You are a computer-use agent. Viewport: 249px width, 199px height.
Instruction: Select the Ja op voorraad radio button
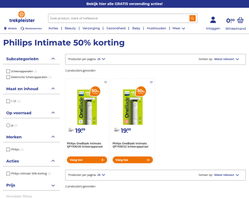(8, 125)
